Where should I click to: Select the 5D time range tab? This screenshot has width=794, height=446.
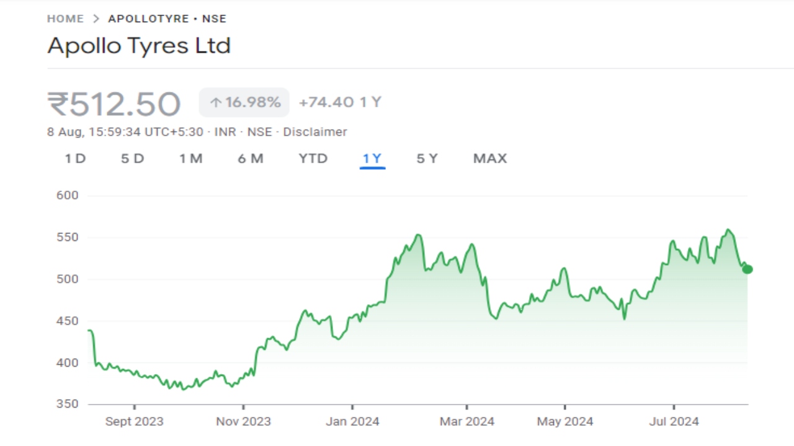(132, 159)
